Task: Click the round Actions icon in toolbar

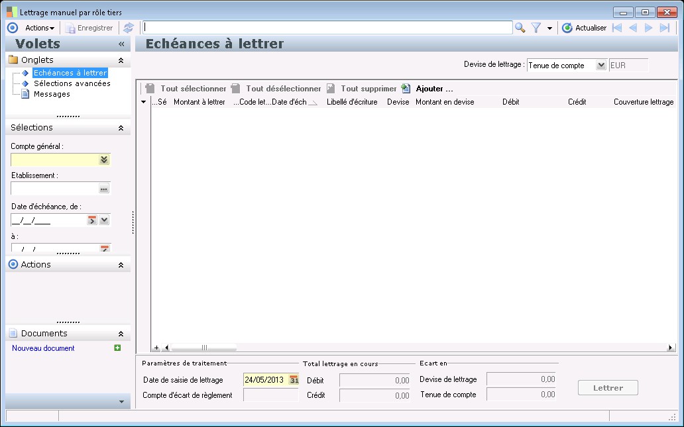Action: (x=13, y=28)
